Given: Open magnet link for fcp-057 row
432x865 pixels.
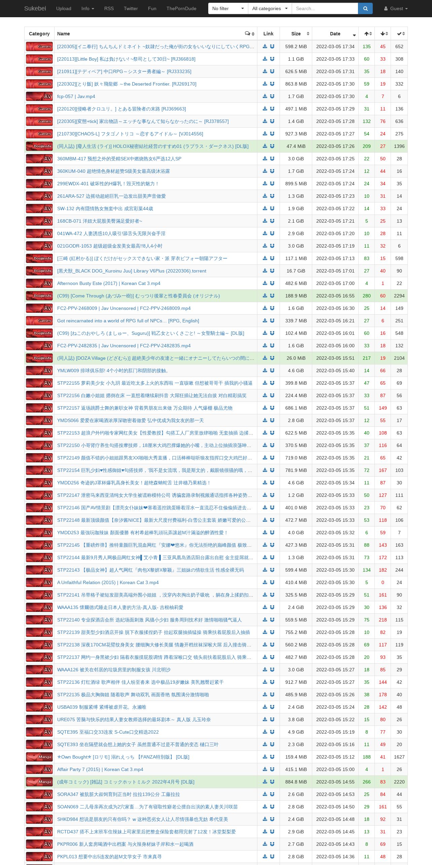Looking at the screenshot, I should tap(272, 96).
